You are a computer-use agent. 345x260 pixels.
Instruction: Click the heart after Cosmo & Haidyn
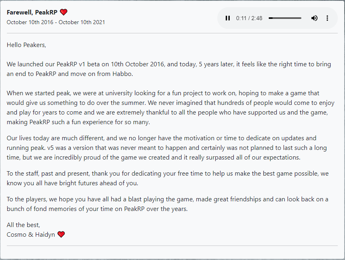pyautogui.click(x=61, y=234)
